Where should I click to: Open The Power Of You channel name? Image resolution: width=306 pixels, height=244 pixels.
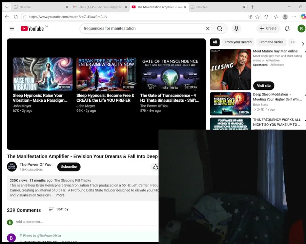[x=36, y=165]
